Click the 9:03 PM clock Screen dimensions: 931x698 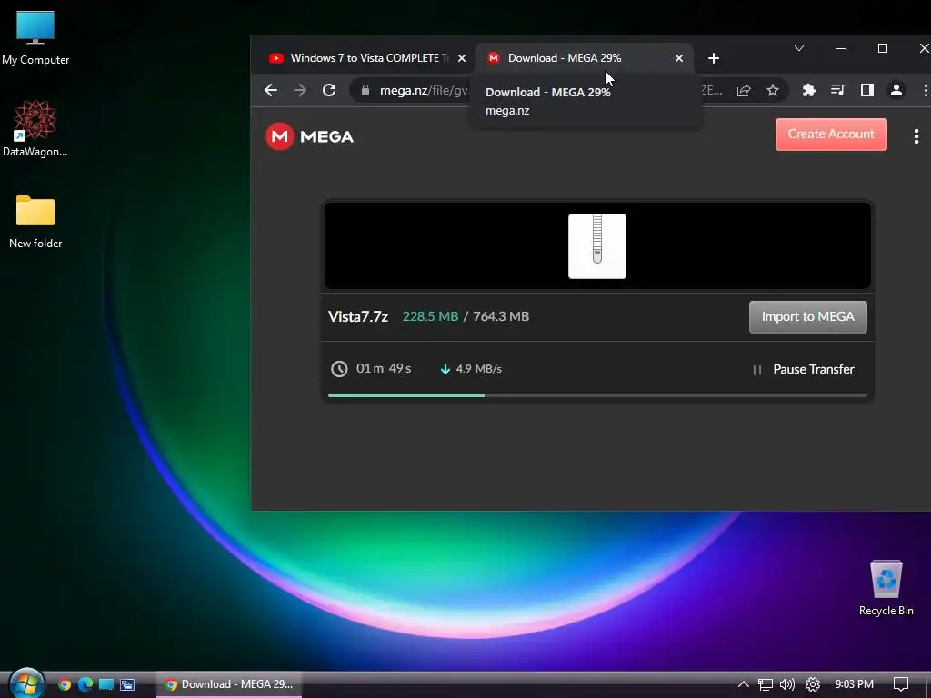pos(854,684)
